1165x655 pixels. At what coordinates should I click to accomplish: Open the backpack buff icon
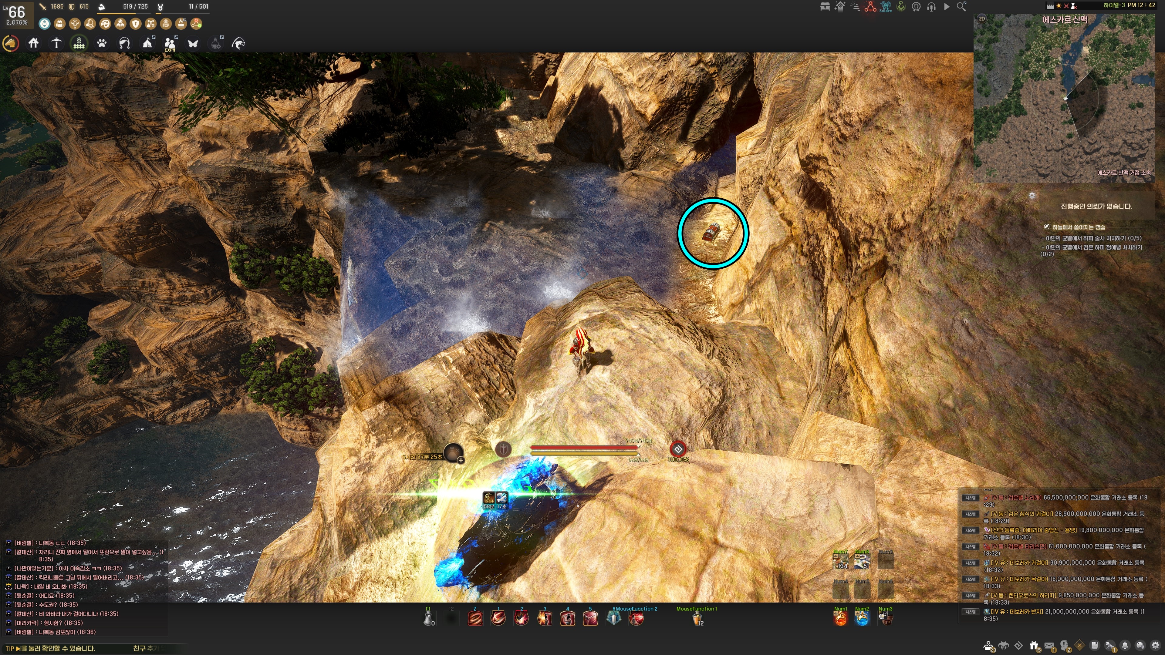point(60,24)
